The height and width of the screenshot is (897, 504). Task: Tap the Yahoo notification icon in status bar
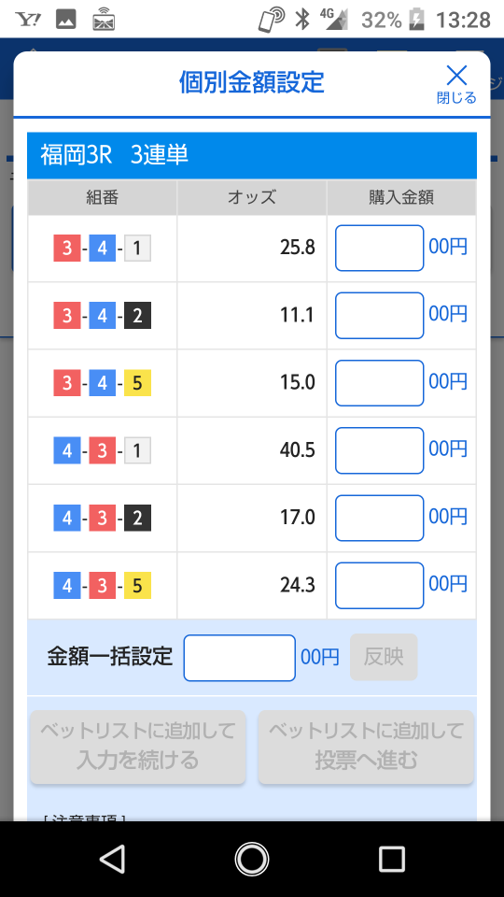[x=27, y=20]
